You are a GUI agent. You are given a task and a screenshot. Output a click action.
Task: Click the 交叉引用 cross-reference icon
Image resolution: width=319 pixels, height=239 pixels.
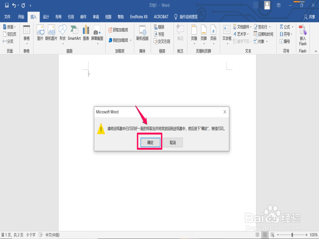coord(162,41)
